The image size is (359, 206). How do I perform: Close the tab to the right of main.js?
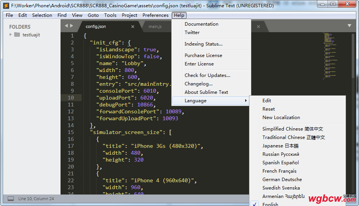258,27
